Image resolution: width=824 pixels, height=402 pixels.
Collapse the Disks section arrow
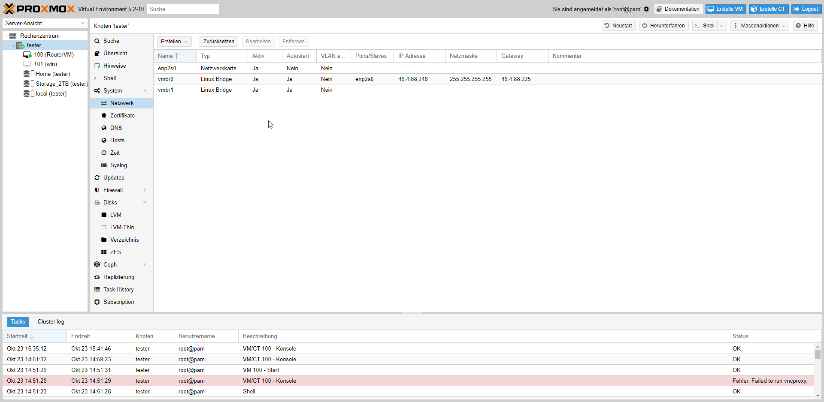[145, 203]
